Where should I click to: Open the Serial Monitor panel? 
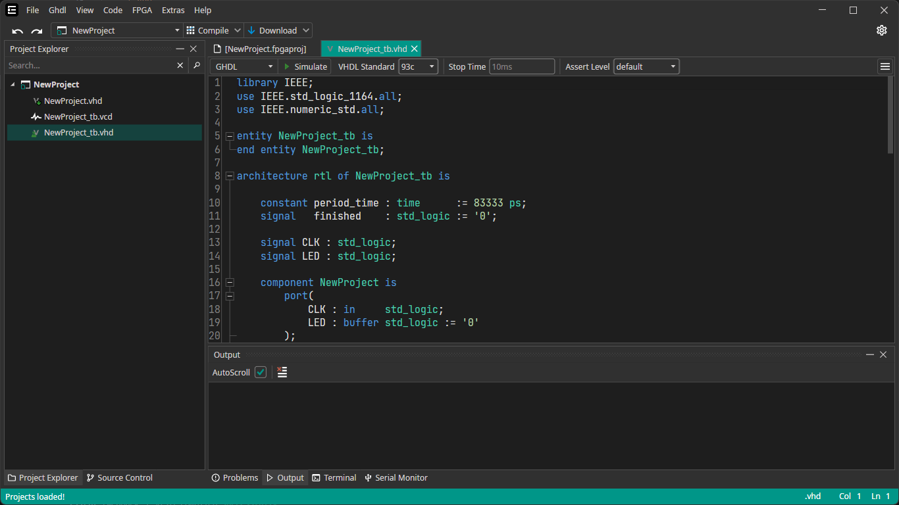(x=396, y=477)
